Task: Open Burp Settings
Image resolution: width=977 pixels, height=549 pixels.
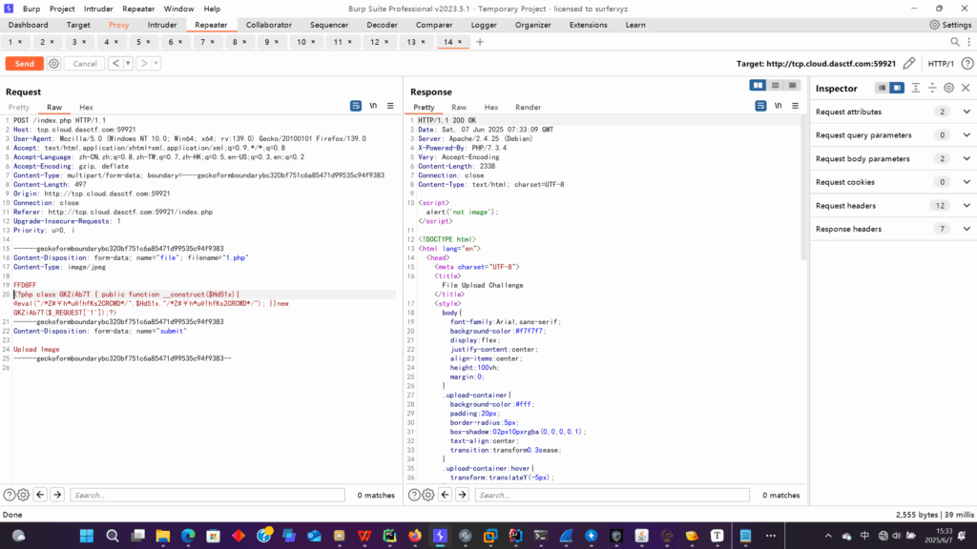Action: (x=950, y=25)
